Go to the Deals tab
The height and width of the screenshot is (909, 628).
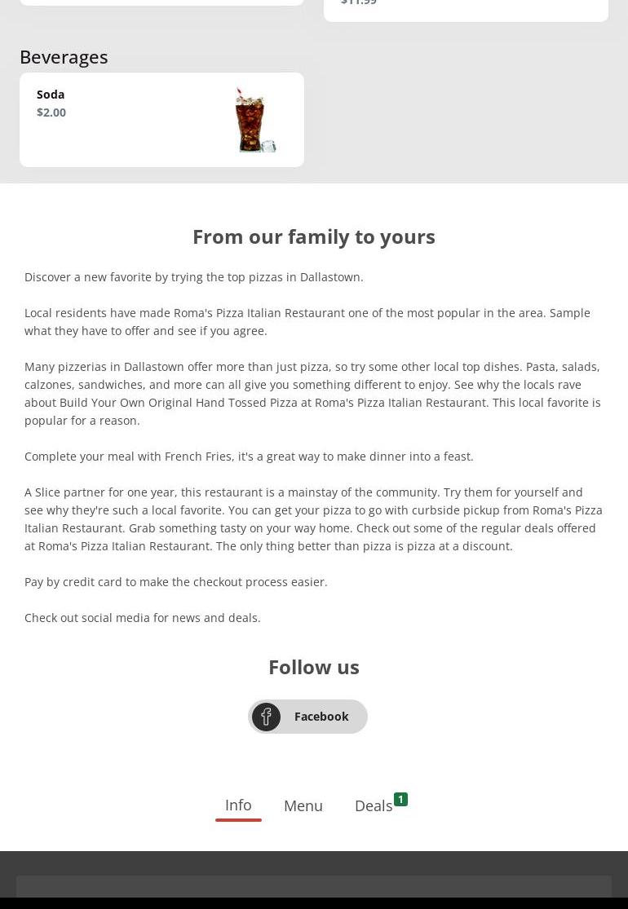(x=374, y=805)
